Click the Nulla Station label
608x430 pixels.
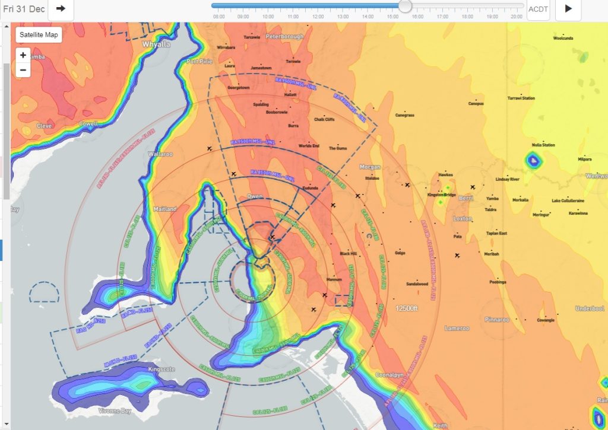point(543,145)
